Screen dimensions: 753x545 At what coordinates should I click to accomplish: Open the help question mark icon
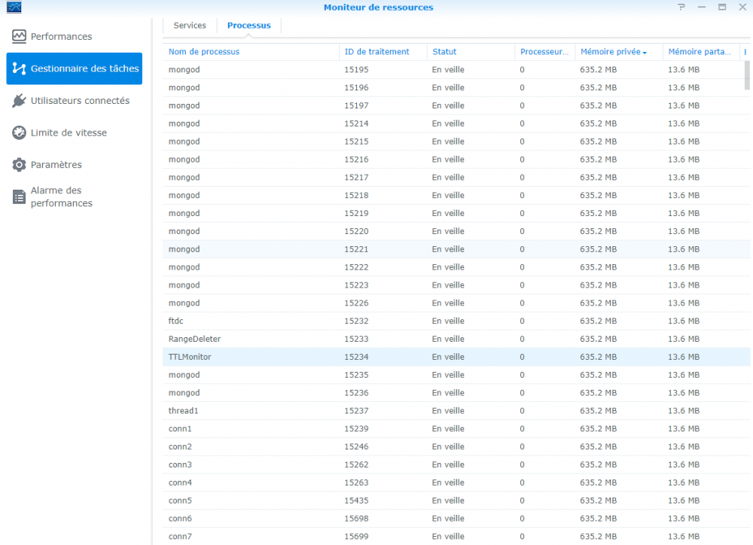click(x=681, y=8)
